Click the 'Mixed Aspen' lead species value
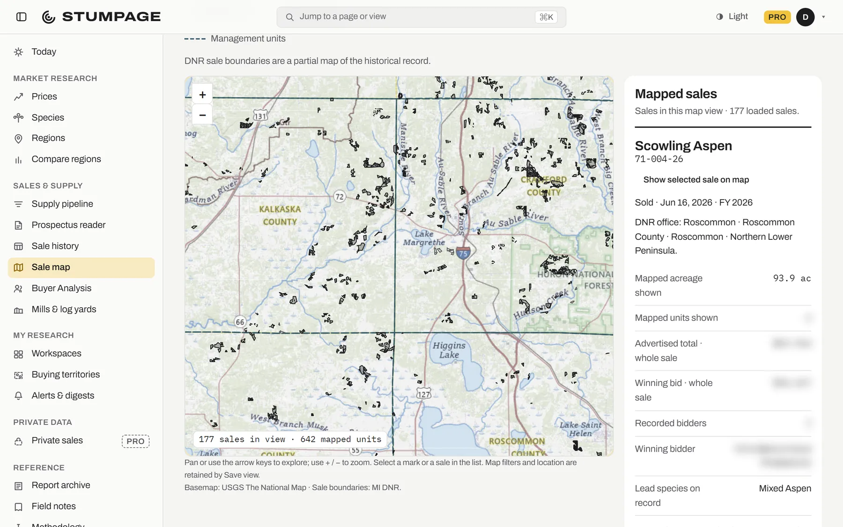Image resolution: width=843 pixels, height=527 pixels. point(785,489)
